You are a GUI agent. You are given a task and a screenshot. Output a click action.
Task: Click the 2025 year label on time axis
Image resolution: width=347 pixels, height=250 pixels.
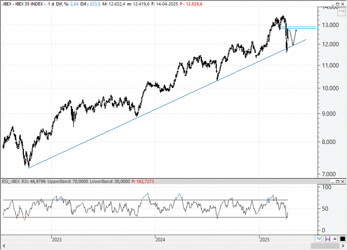[x=265, y=240]
